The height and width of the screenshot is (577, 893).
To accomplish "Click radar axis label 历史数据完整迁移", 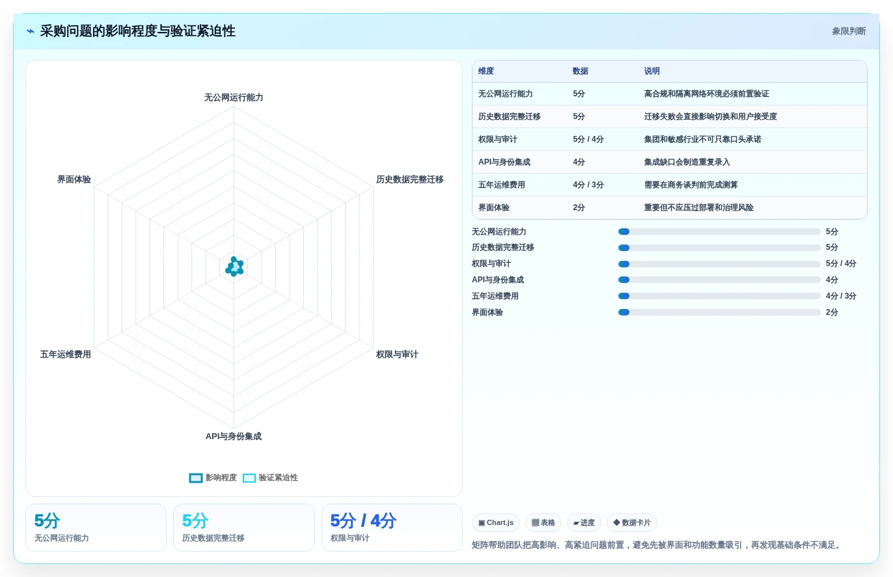I will [409, 180].
